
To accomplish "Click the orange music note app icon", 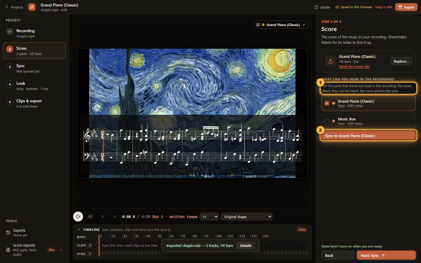I will (32, 7).
